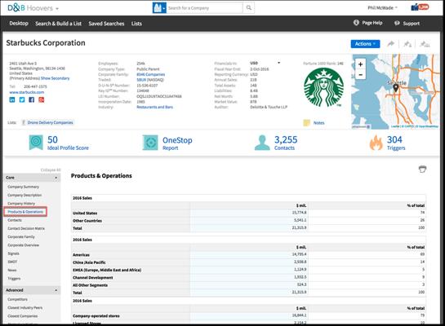Click the pin icon next to share
The width and height of the screenshot is (445, 326).
tap(407, 44)
